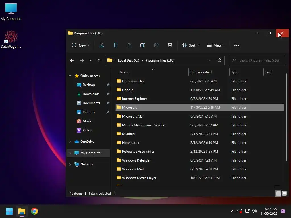Select the Internet Explorer folder
The image size is (291, 218).
pos(199,98)
